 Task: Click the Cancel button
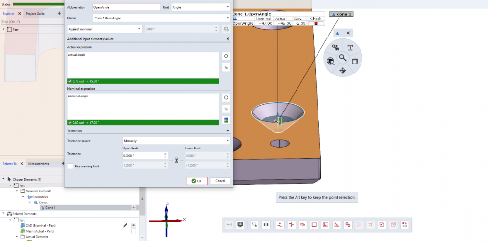(220, 181)
